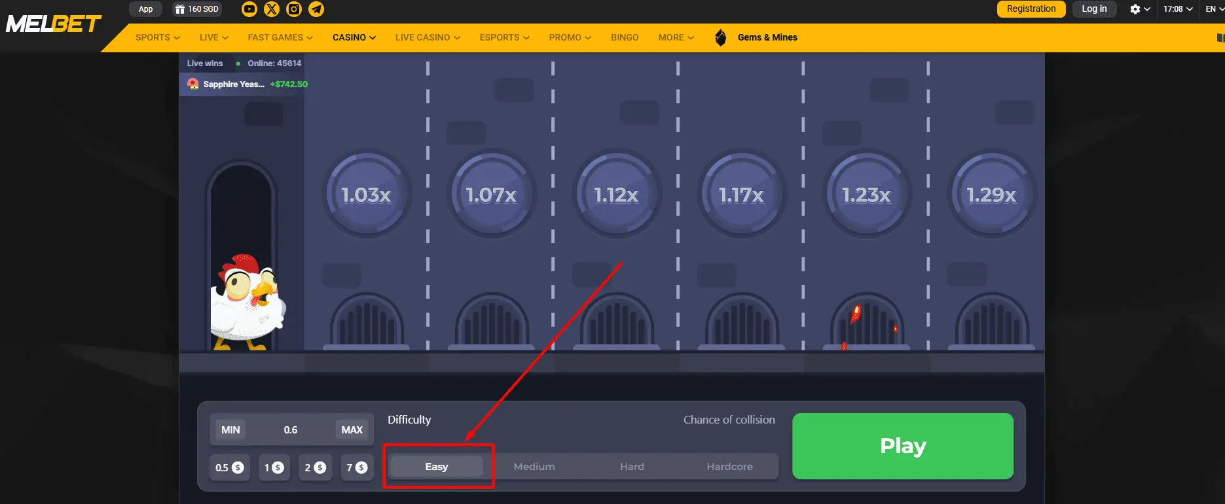Expand the Fast Games menu

(x=280, y=38)
